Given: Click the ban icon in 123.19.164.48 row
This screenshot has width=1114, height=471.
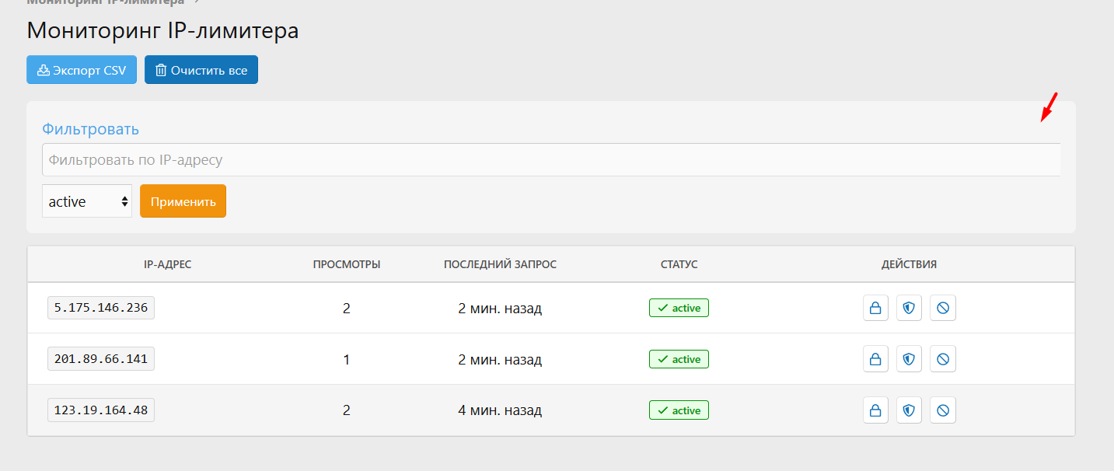Looking at the screenshot, I should coord(943,410).
